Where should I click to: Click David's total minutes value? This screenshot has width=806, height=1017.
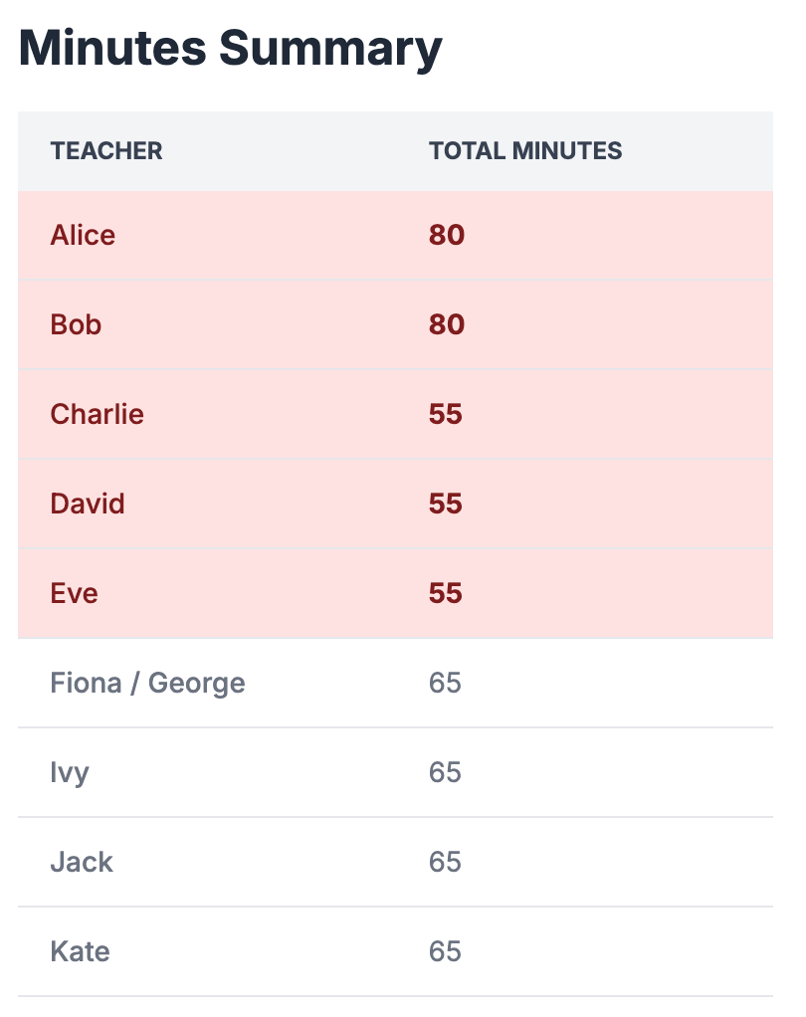tap(446, 504)
